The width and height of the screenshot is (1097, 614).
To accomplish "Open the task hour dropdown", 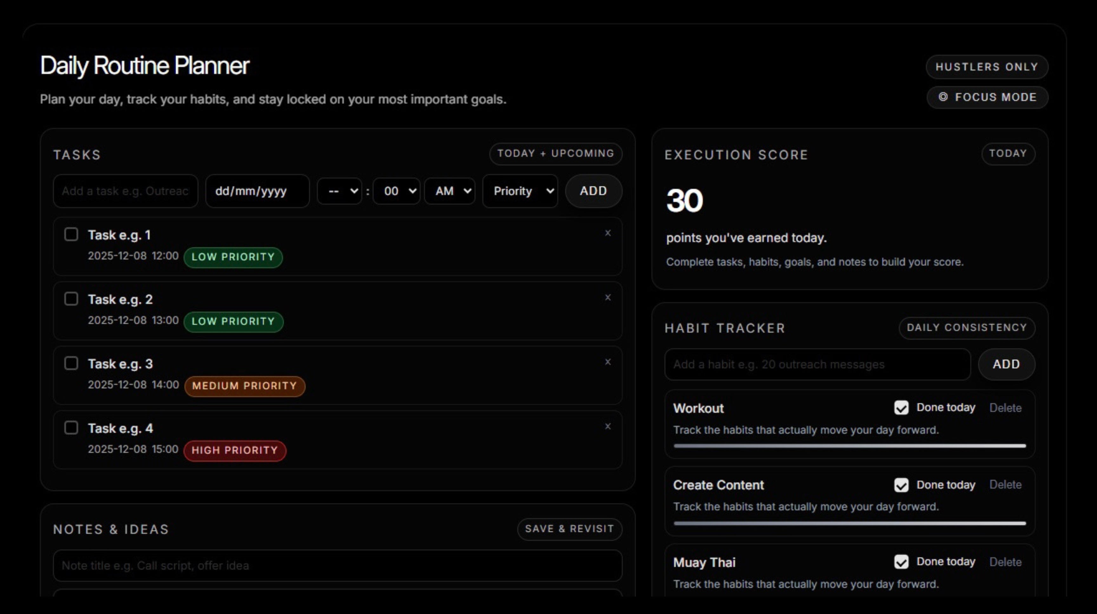I will (340, 191).
